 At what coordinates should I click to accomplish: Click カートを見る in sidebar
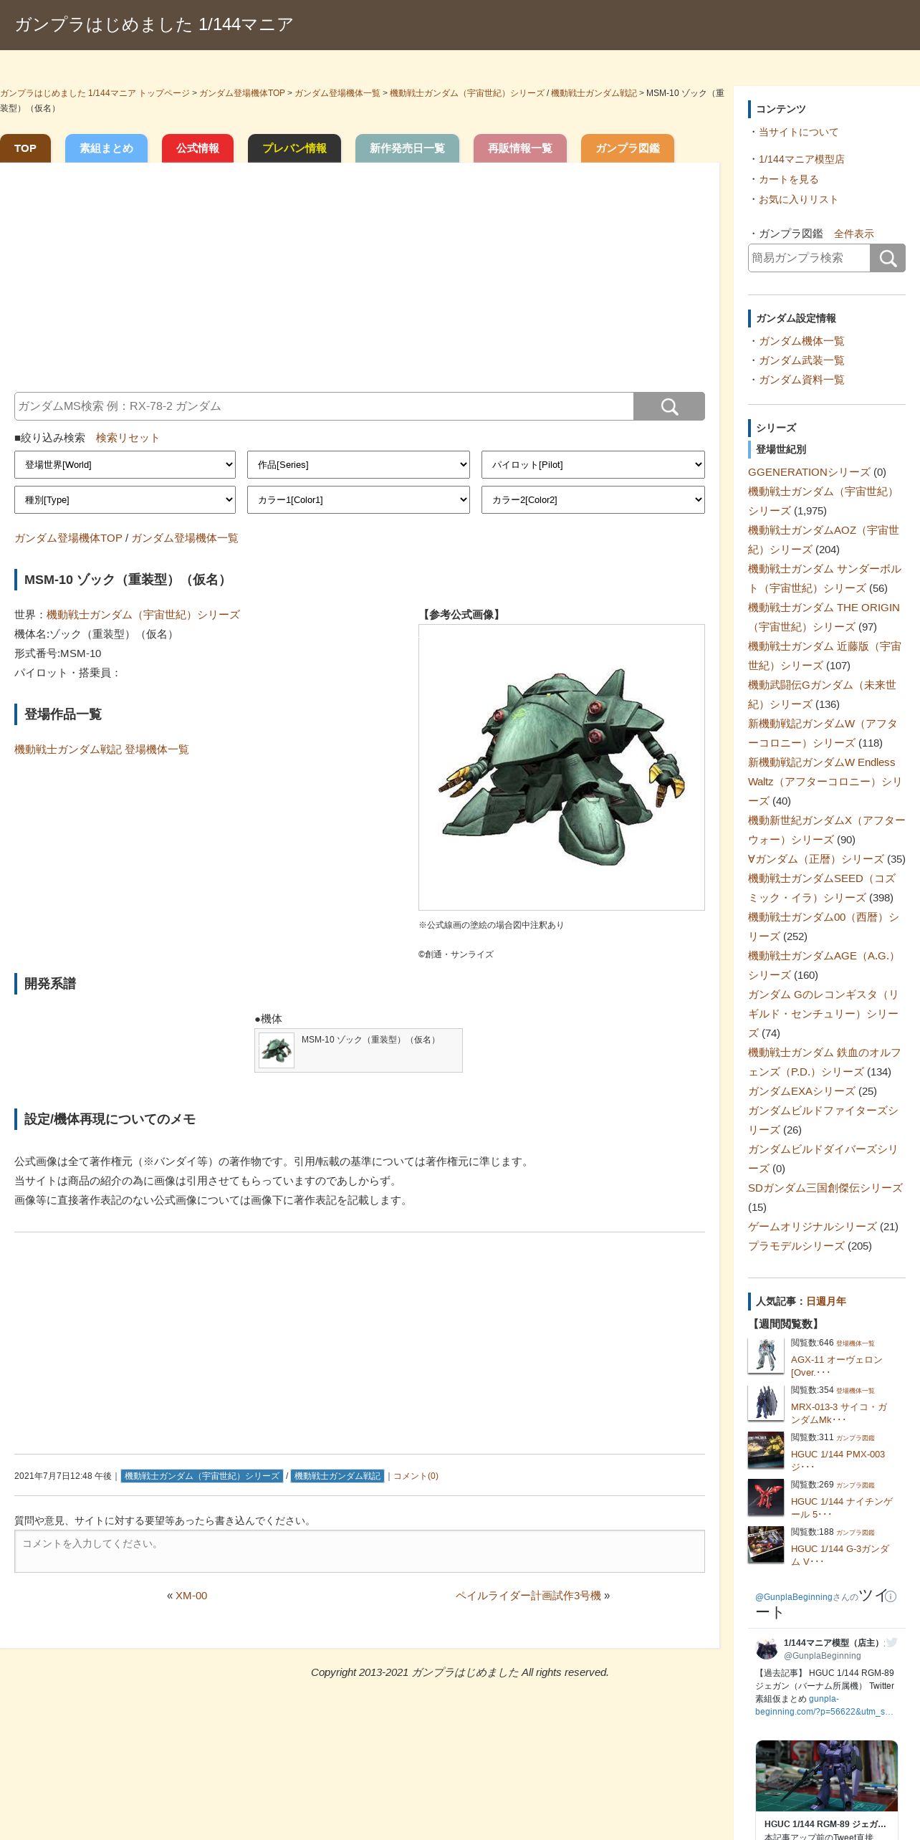788,179
